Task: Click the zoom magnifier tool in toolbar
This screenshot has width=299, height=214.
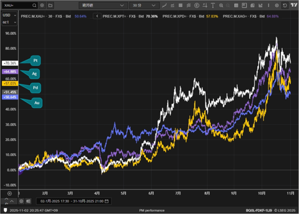Action: click(x=221, y=6)
